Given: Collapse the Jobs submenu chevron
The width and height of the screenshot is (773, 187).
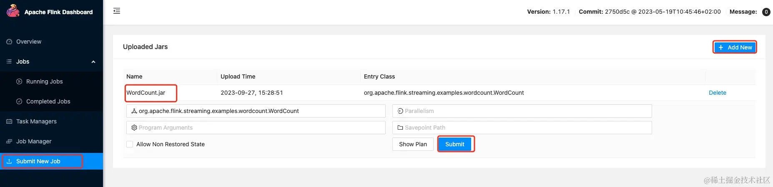Looking at the screenshot, I should pos(93,62).
